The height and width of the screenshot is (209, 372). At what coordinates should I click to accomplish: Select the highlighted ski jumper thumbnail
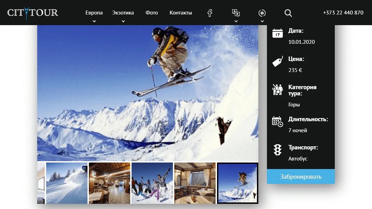(x=237, y=183)
